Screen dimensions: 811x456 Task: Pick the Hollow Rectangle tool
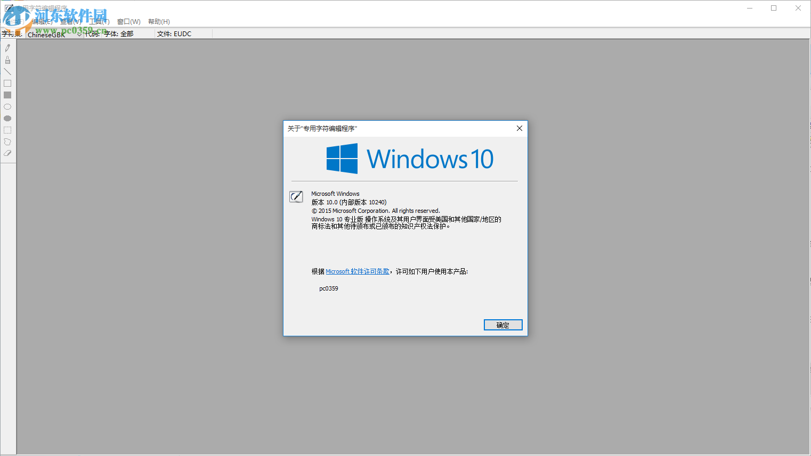(x=7, y=84)
